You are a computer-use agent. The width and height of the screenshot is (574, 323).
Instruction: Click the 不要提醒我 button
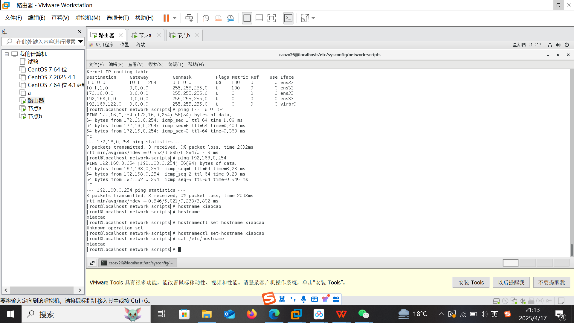point(551,282)
